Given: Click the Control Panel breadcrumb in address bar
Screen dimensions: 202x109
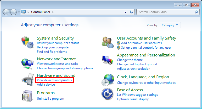Looking at the screenshot, I should point(41,12).
